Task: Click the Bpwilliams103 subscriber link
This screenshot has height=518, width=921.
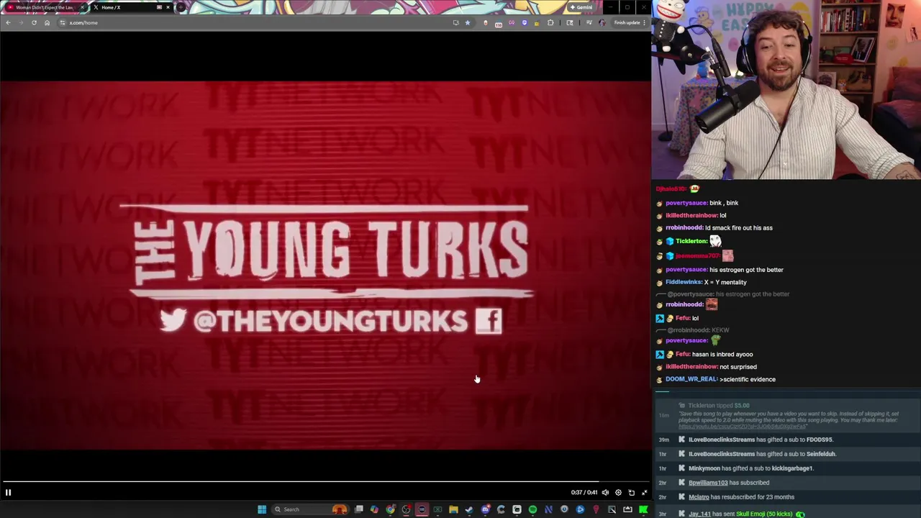Action: coord(708,483)
